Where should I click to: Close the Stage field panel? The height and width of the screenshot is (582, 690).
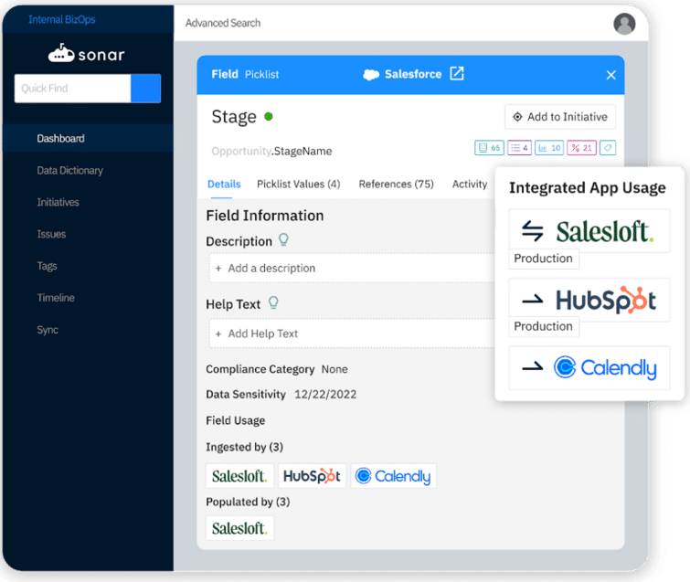610,75
